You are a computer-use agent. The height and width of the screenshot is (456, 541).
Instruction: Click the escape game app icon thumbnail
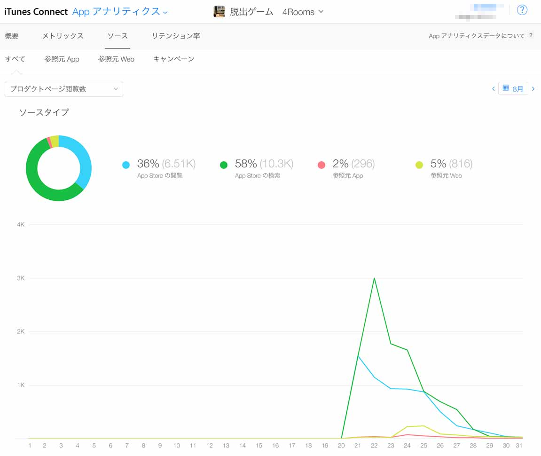click(219, 12)
